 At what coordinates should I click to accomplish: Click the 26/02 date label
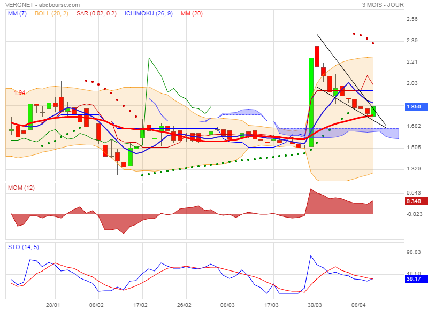(184, 305)
